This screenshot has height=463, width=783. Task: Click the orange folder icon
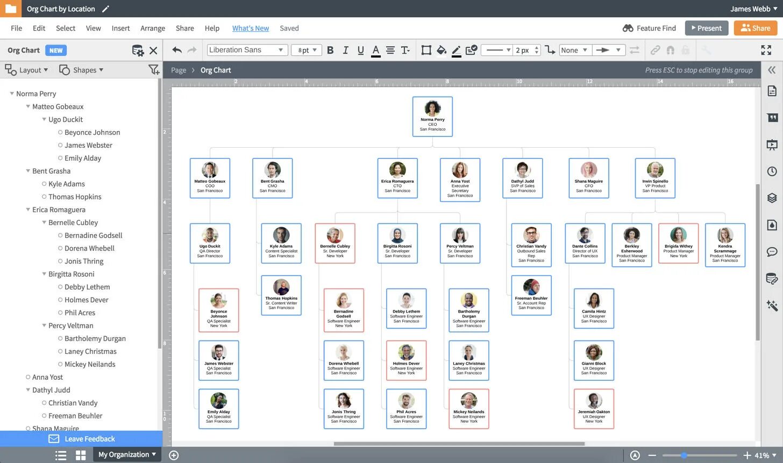click(10, 9)
